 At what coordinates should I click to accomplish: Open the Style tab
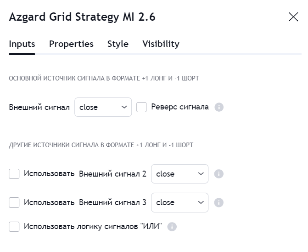(118, 44)
